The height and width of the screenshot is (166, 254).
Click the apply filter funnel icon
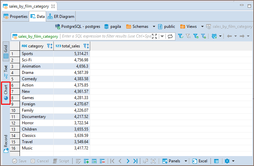coord(180,36)
